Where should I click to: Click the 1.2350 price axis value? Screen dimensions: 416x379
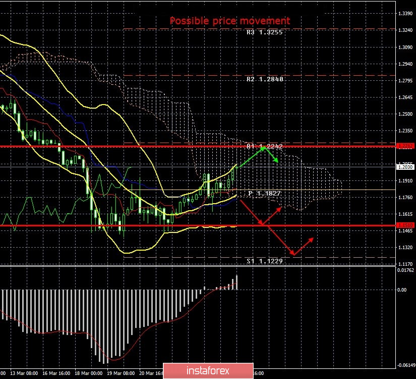click(x=405, y=131)
